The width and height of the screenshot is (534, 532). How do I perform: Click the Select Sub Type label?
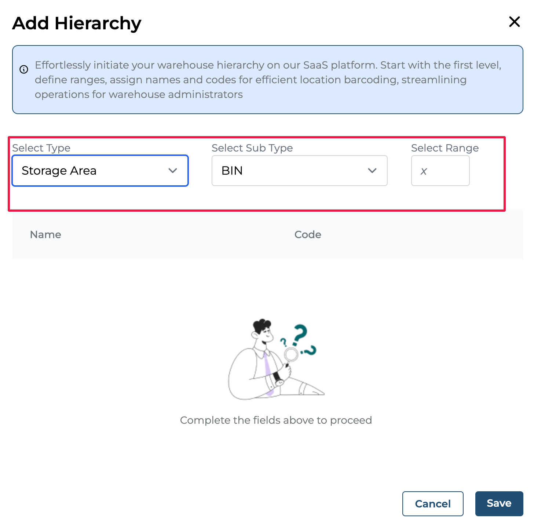point(252,148)
